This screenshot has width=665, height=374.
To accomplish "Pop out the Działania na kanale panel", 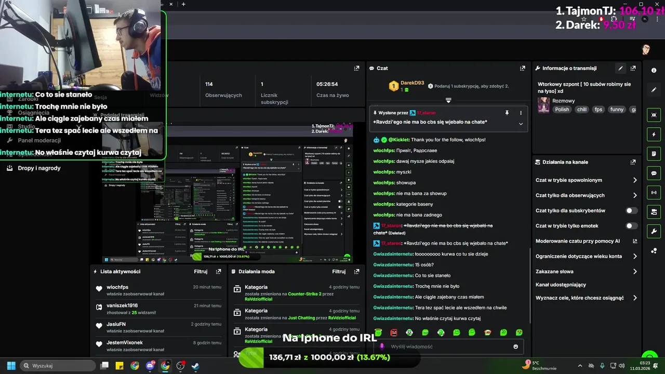I will [x=633, y=162].
